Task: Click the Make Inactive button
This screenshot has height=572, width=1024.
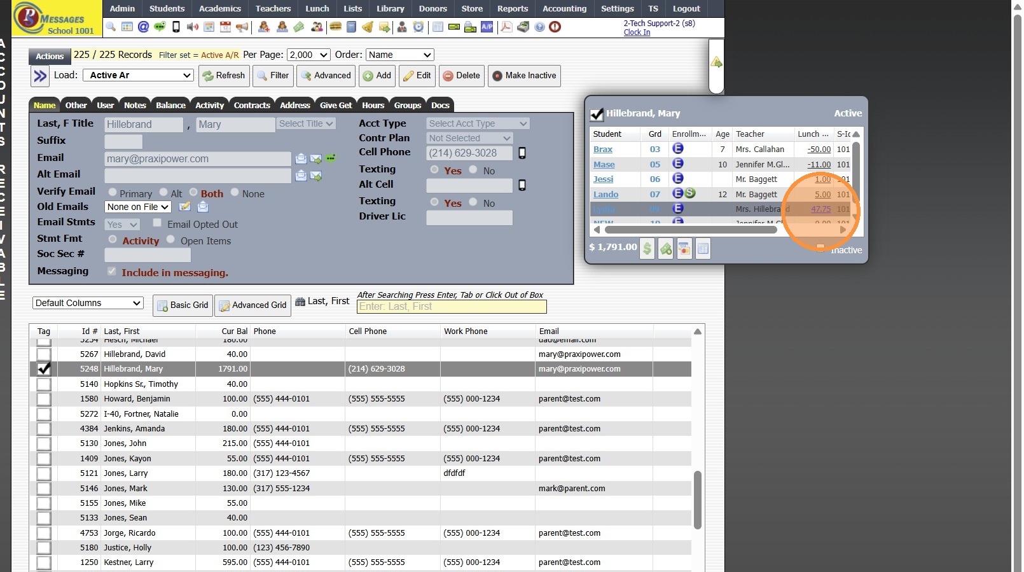Action: (x=524, y=76)
